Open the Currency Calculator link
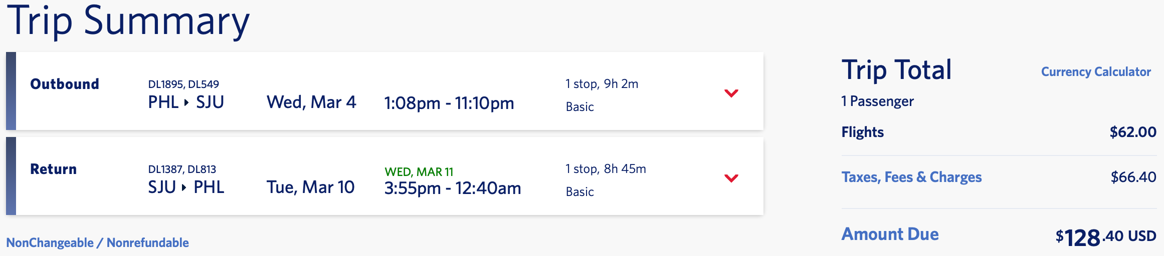This screenshot has height=256, width=1164. point(1096,72)
